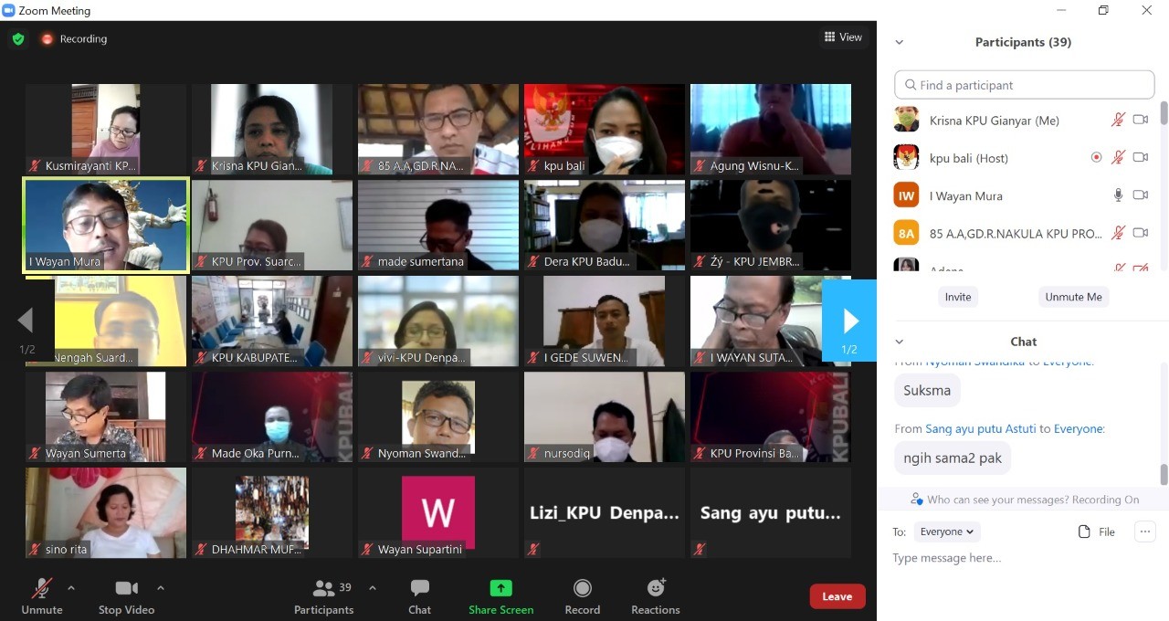Click the File attachment icon in chat
Viewport: 1169px width, 621px height.
click(1085, 532)
